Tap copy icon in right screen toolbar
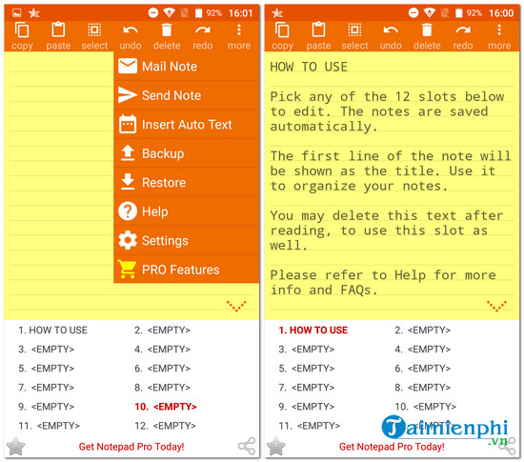Viewport: 524px width, 462px height. click(x=282, y=30)
